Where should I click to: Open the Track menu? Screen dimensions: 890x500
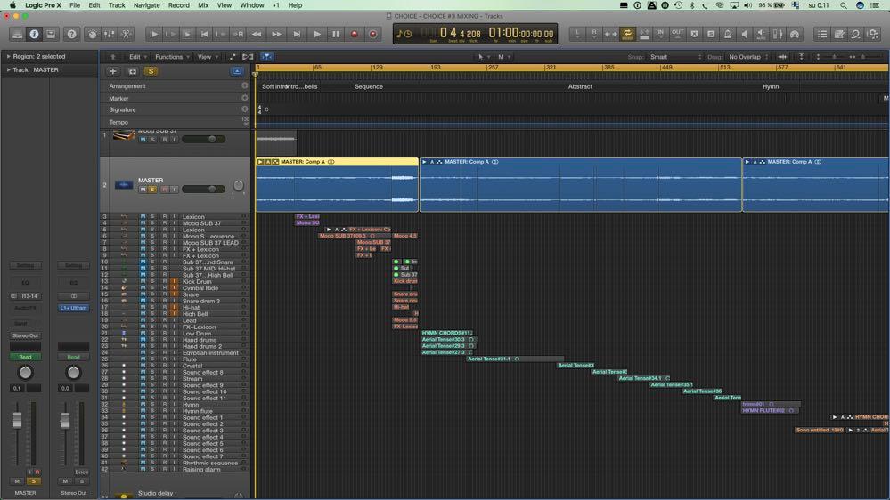[117, 5]
